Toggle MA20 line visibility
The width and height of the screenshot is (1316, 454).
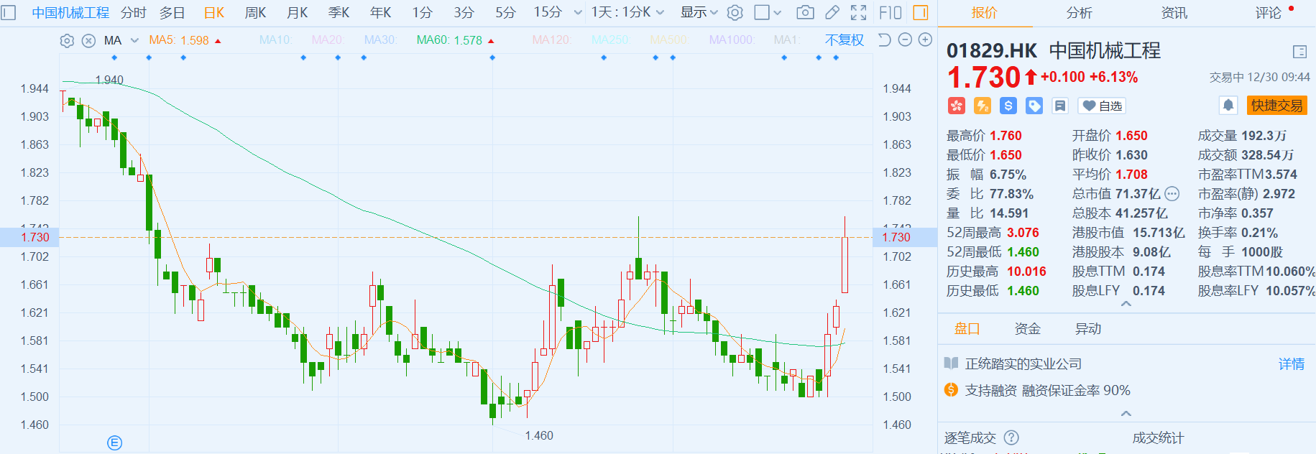pos(328,40)
